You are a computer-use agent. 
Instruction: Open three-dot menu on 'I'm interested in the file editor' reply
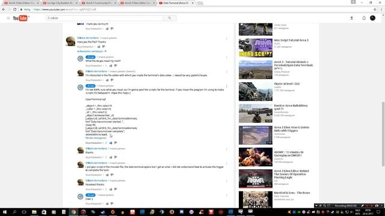[x=227, y=72]
